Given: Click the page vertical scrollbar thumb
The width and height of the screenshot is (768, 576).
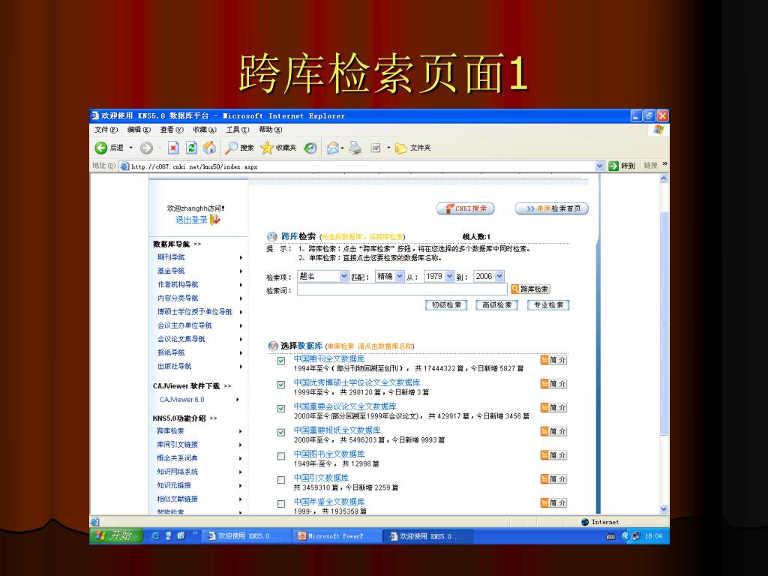Looking at the screenshot, I should 664,323.
